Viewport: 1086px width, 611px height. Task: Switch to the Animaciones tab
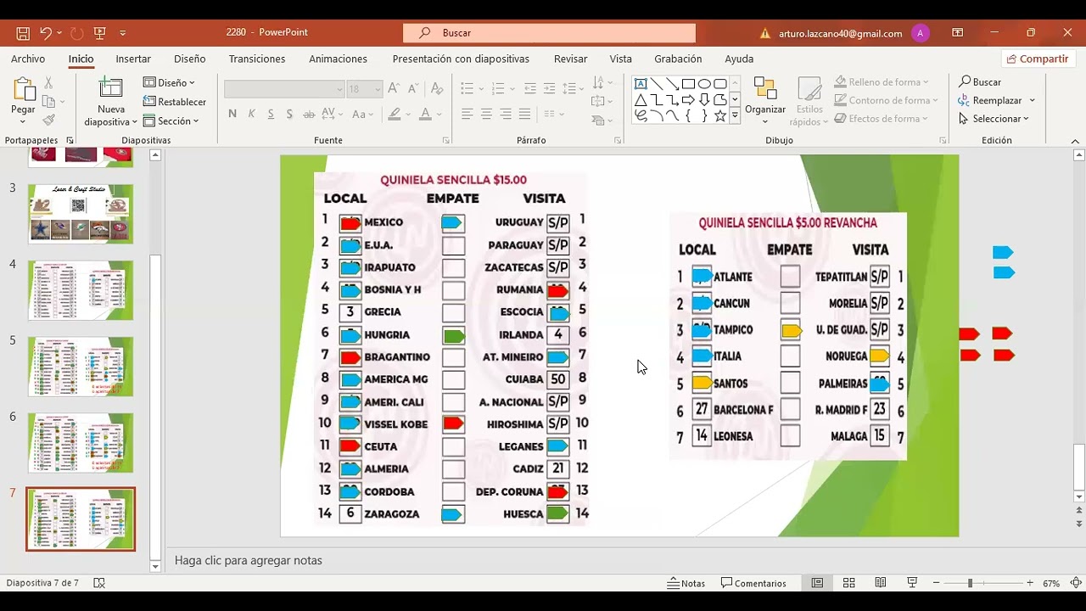[338, 59]
